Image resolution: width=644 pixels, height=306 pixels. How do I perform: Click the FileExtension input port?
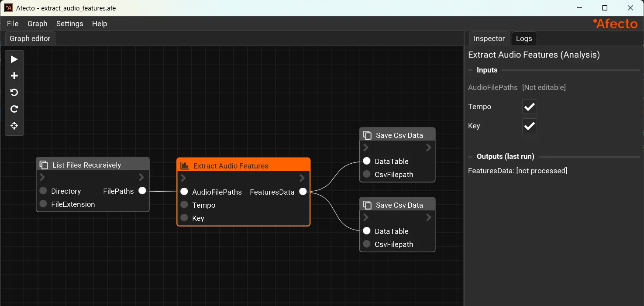43,204
